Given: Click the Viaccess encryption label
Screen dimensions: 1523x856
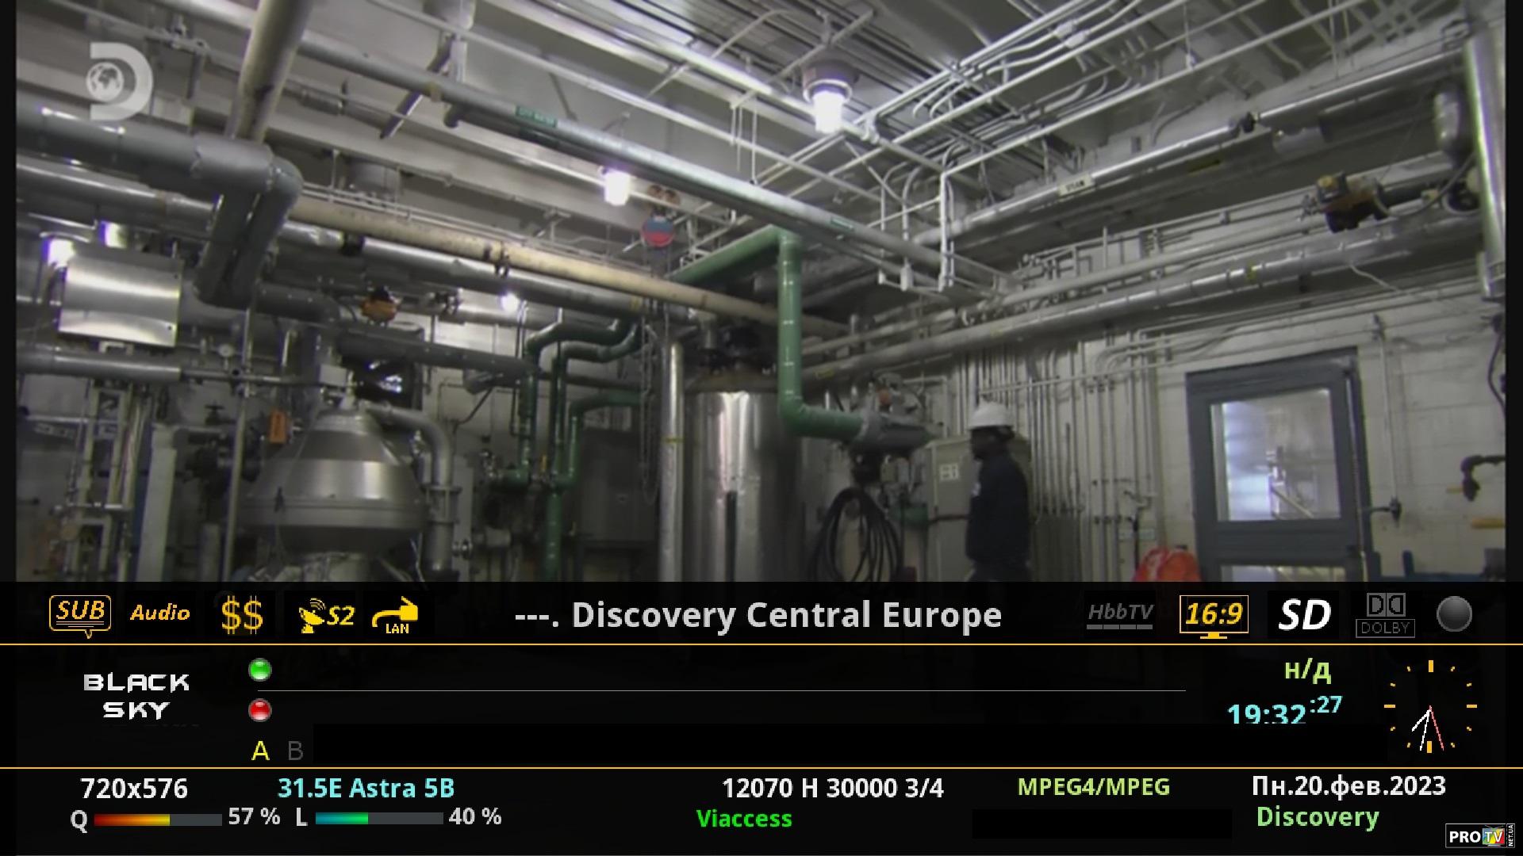Looking at the screenshot, I should click(x=744, y=819).
